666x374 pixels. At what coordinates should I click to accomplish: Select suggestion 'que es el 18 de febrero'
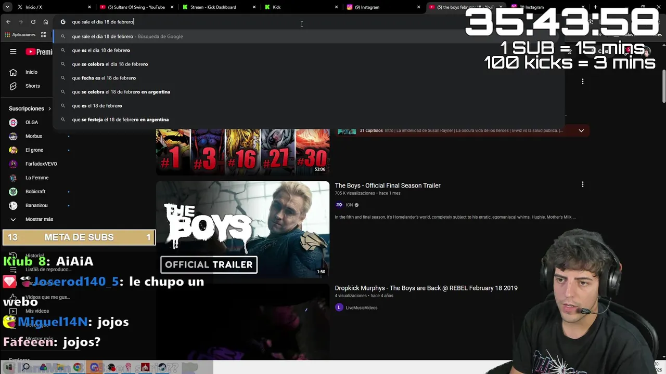309,105
